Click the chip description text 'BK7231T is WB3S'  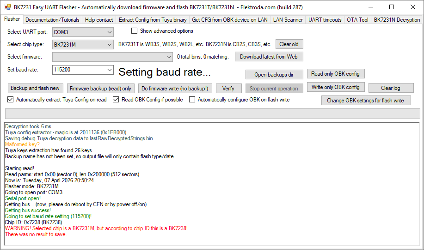[x=194, y=44]
